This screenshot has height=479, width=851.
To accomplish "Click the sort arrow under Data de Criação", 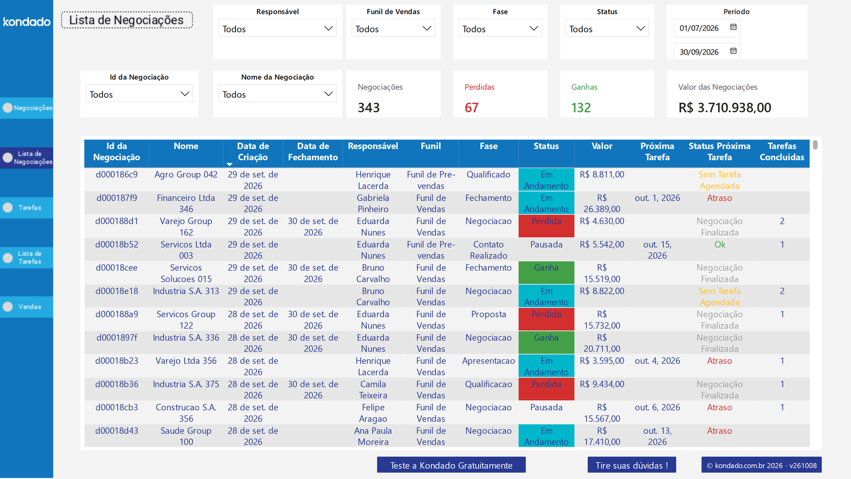I will click(x=230, y=164).
